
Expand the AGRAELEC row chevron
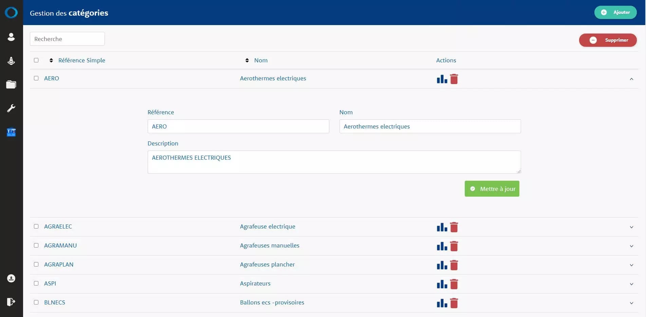(x=631, y=227)
